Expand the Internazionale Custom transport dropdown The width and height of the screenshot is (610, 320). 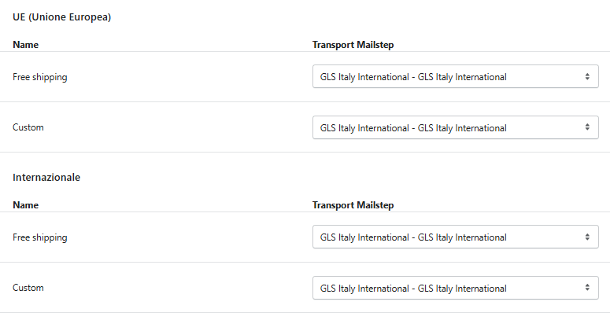[x=455, y=288]
